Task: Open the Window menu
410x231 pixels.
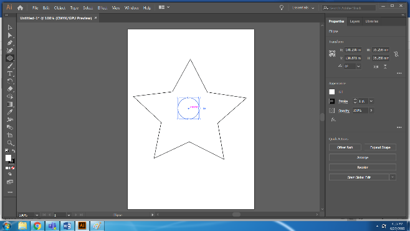Action: tap(131, 8)
